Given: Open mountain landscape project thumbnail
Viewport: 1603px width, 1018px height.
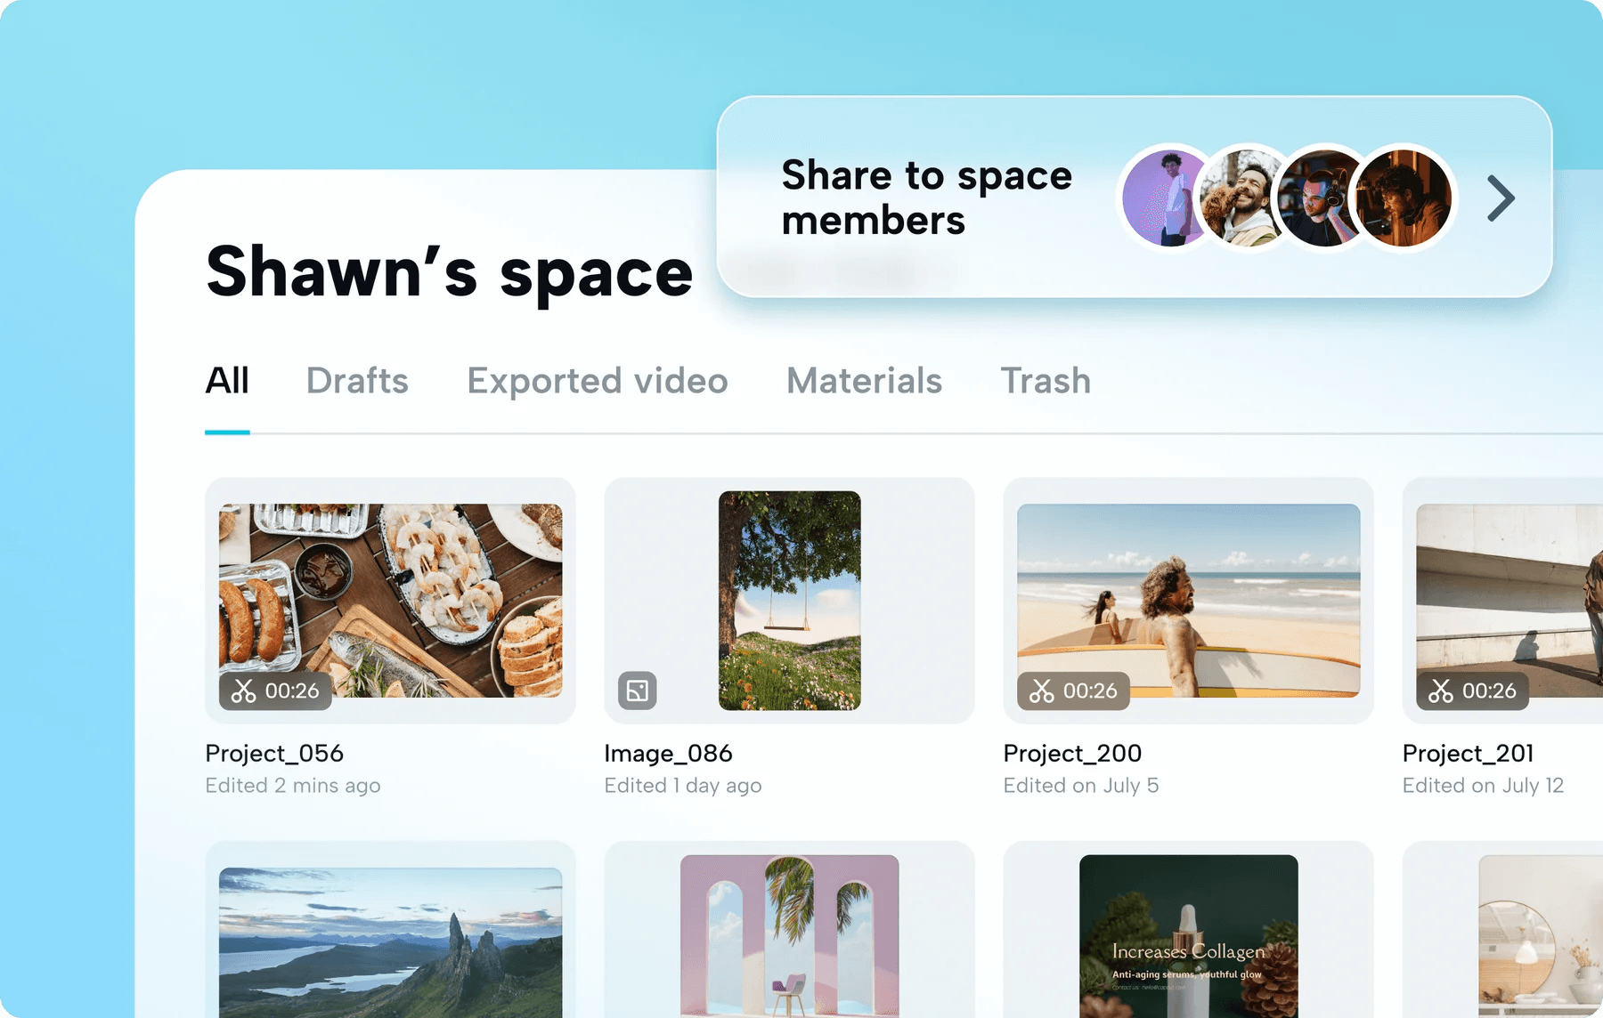Looking at the screenshot, I should pyautogui.click(x=390, y=942).
